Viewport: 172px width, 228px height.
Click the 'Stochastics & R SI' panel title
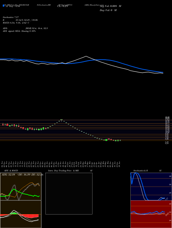(x=147, y=171)
